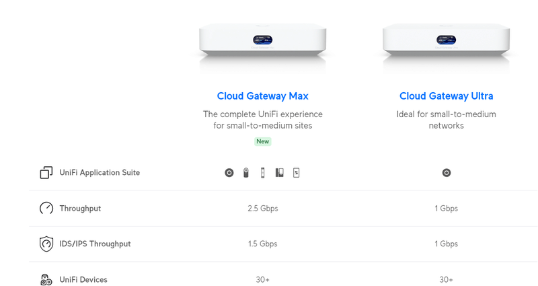Click the UniFi Application Suite label

click(x=100, y=172)
